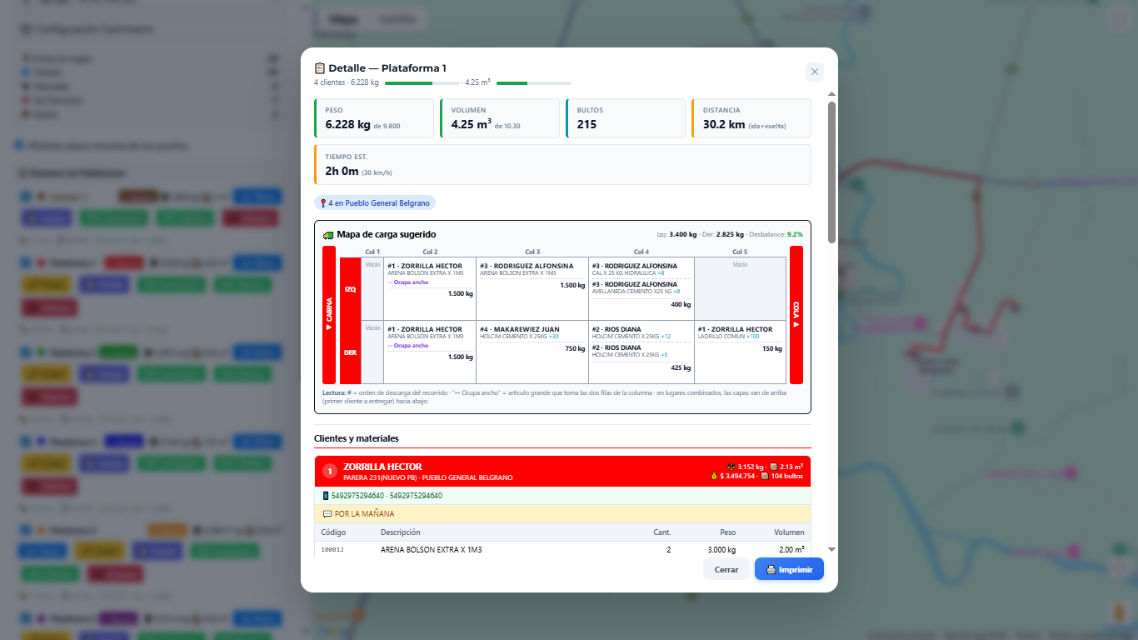Screen dimensions: 1138x640
Task: Click the volume progress bar after 4.25 m³
Action: [533, 83]
